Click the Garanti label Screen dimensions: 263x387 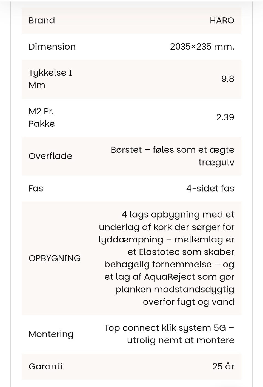click(x=45, y=366)
